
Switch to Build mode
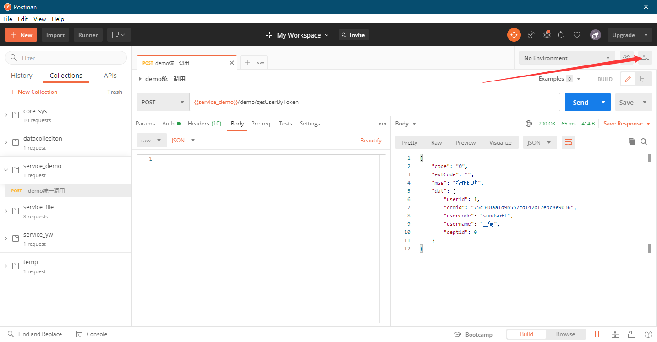pyautogui.click(x=526, y=334)
